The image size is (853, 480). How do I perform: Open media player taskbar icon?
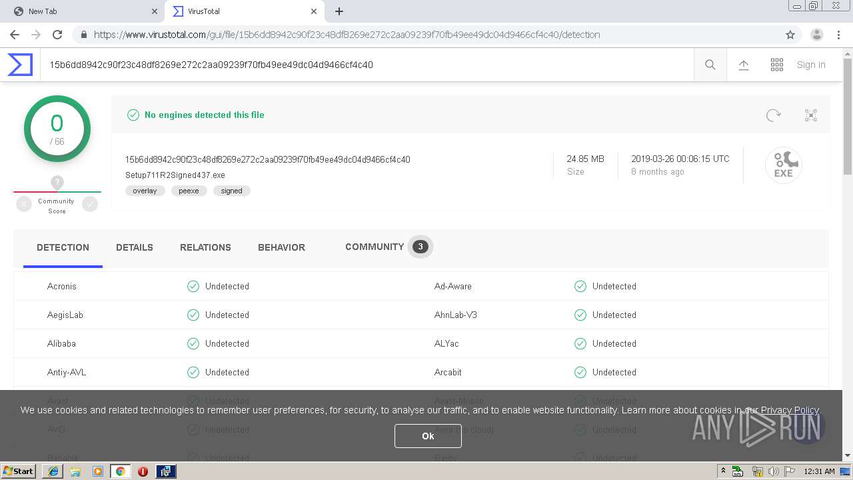(x=98, y=471)
